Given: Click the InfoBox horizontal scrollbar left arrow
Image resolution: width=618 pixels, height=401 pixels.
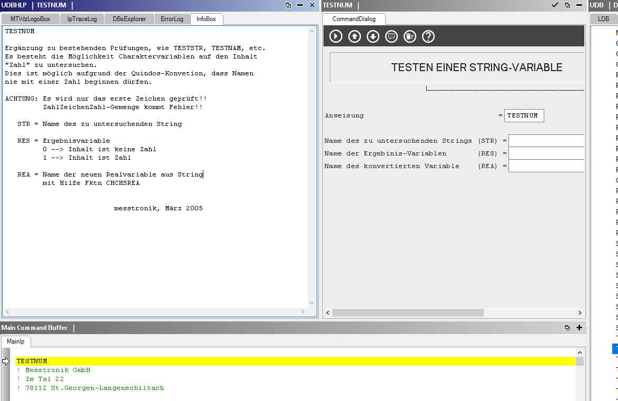Looking at the screenshot, I should coord(7,311).
